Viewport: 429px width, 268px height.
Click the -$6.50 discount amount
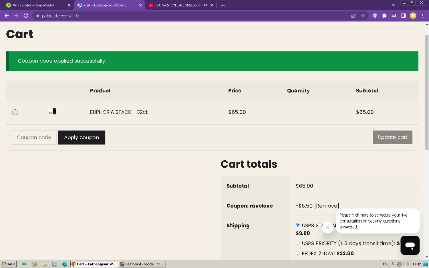tap(304, 206)
